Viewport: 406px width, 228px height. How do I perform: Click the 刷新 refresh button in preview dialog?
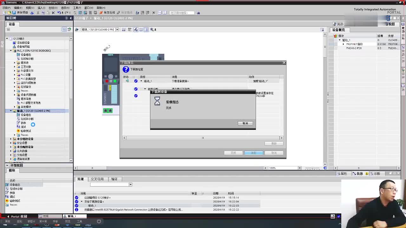[274, 143]
